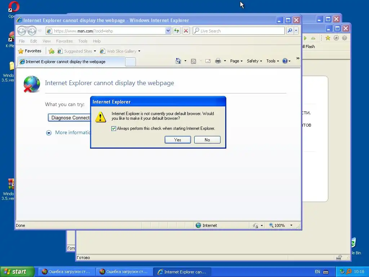Click the orange magnifier tray icon
This screenshot has height=277, width=369.
[x=349, y=272]
